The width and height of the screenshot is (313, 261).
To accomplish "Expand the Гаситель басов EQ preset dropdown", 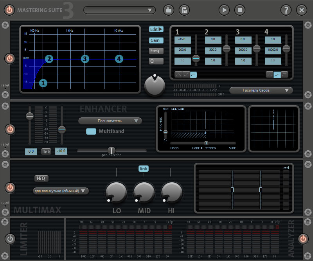I will coord(261,90).
